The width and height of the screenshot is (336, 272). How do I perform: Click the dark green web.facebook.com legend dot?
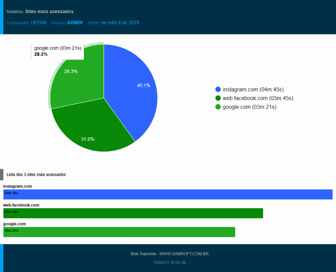(x=218, y=98)
